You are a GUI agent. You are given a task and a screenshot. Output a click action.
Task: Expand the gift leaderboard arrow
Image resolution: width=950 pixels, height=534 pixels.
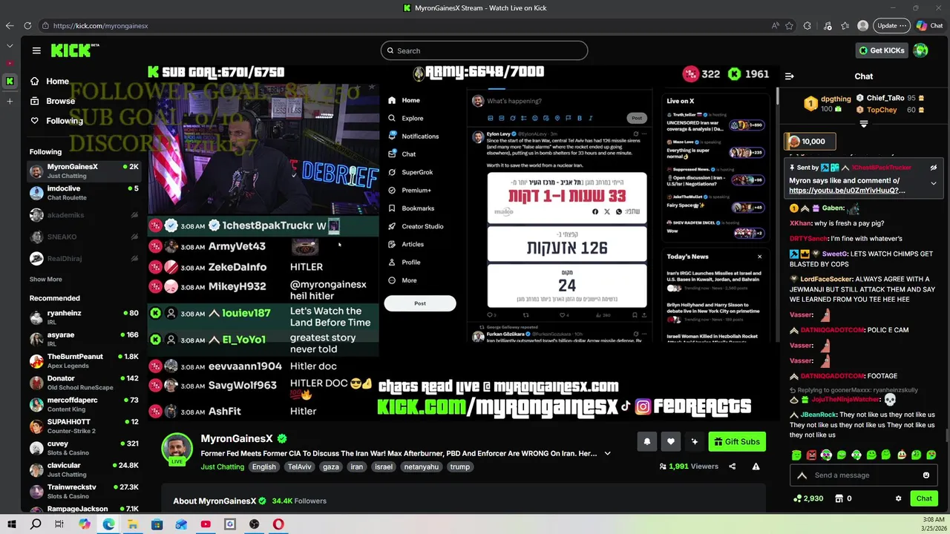tap(863, 125)
